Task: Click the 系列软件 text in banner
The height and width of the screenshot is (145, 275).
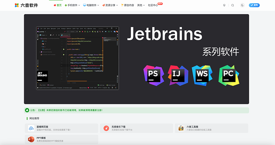Action: [x=221, y=52]
